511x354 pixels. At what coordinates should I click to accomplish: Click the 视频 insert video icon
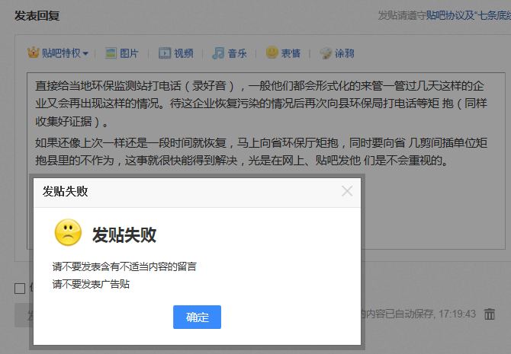click(165, 53)
